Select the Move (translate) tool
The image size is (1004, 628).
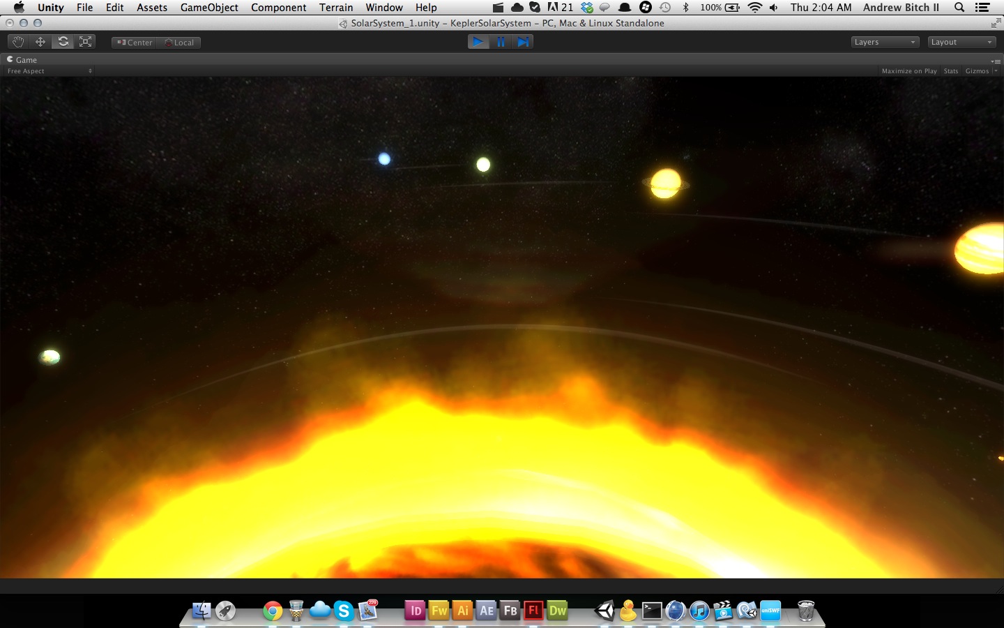40,42
